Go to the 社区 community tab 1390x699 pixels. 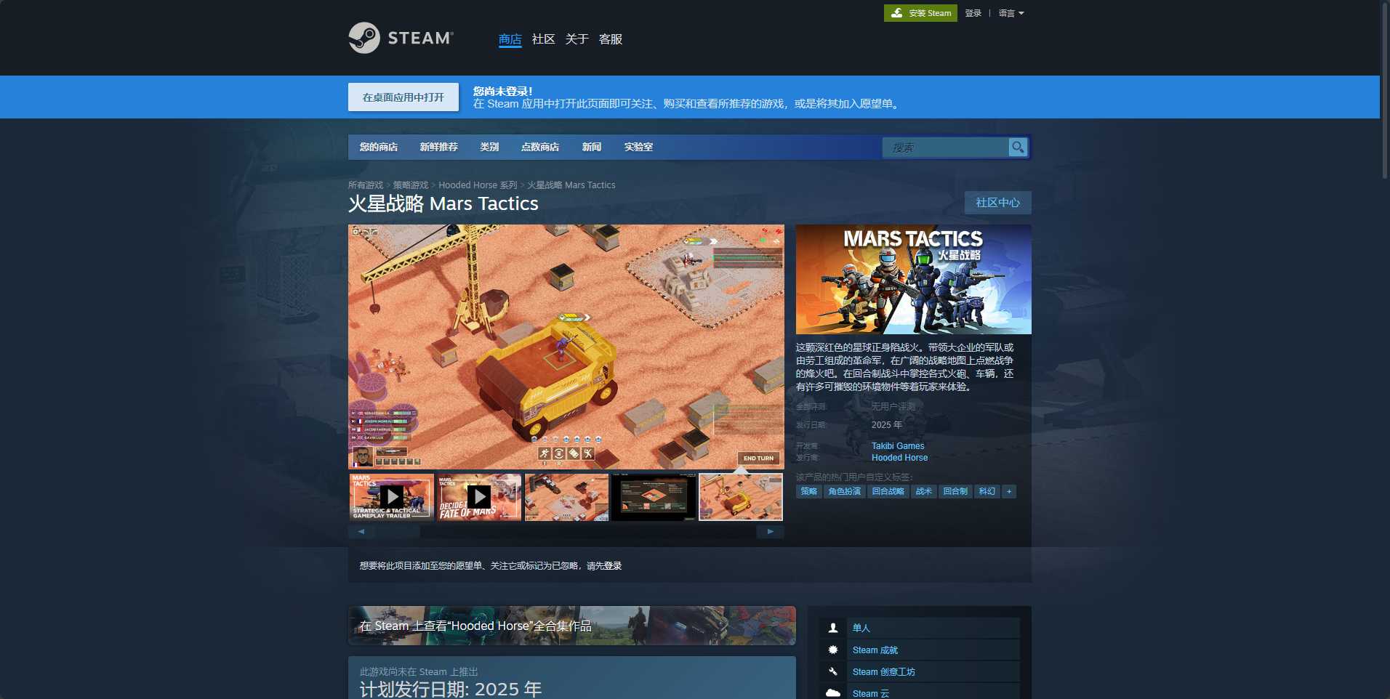544,39
